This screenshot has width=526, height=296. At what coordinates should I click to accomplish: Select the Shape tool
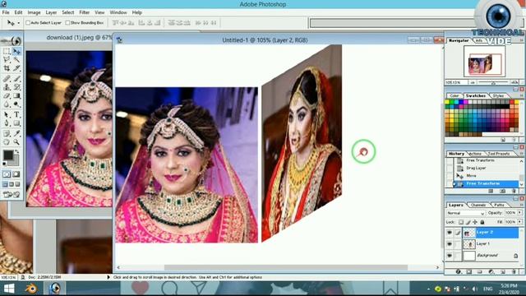(x=16, y=123)
